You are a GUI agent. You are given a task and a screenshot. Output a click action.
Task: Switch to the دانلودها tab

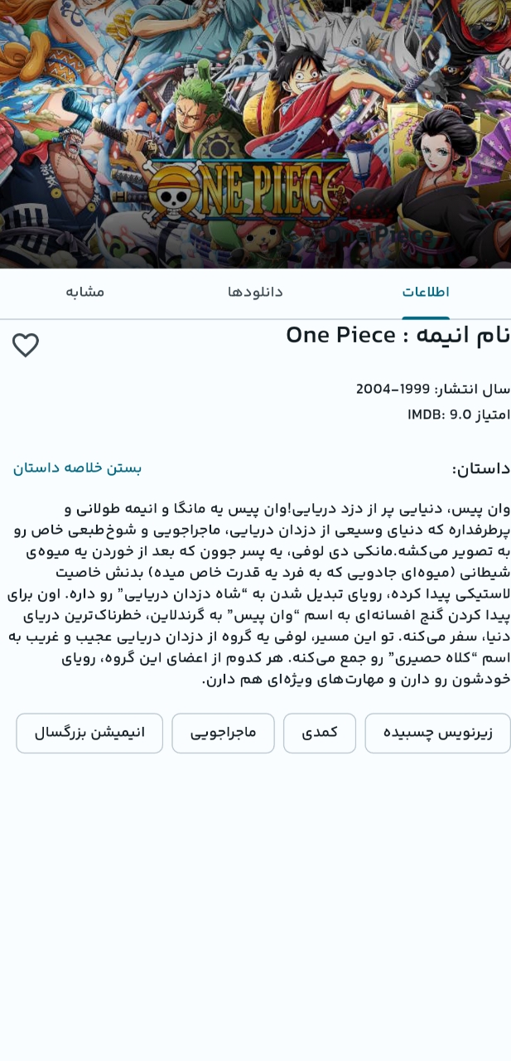point(255,293)
